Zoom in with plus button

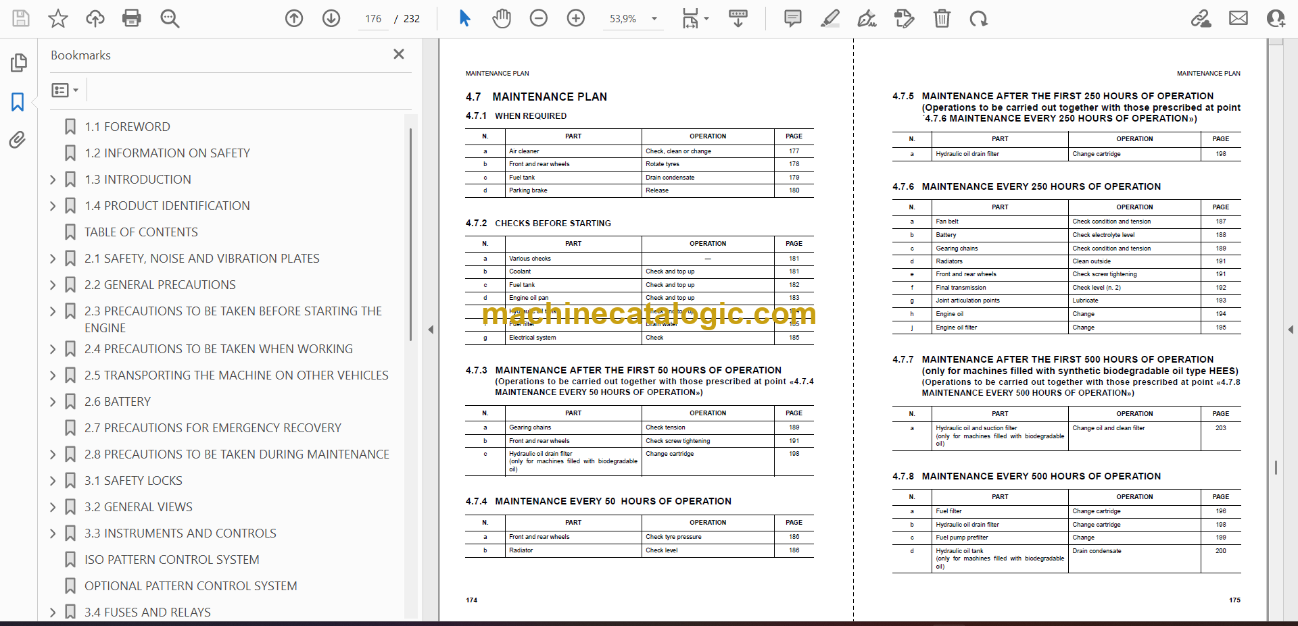pyautogui.click(x=576, y=18)
